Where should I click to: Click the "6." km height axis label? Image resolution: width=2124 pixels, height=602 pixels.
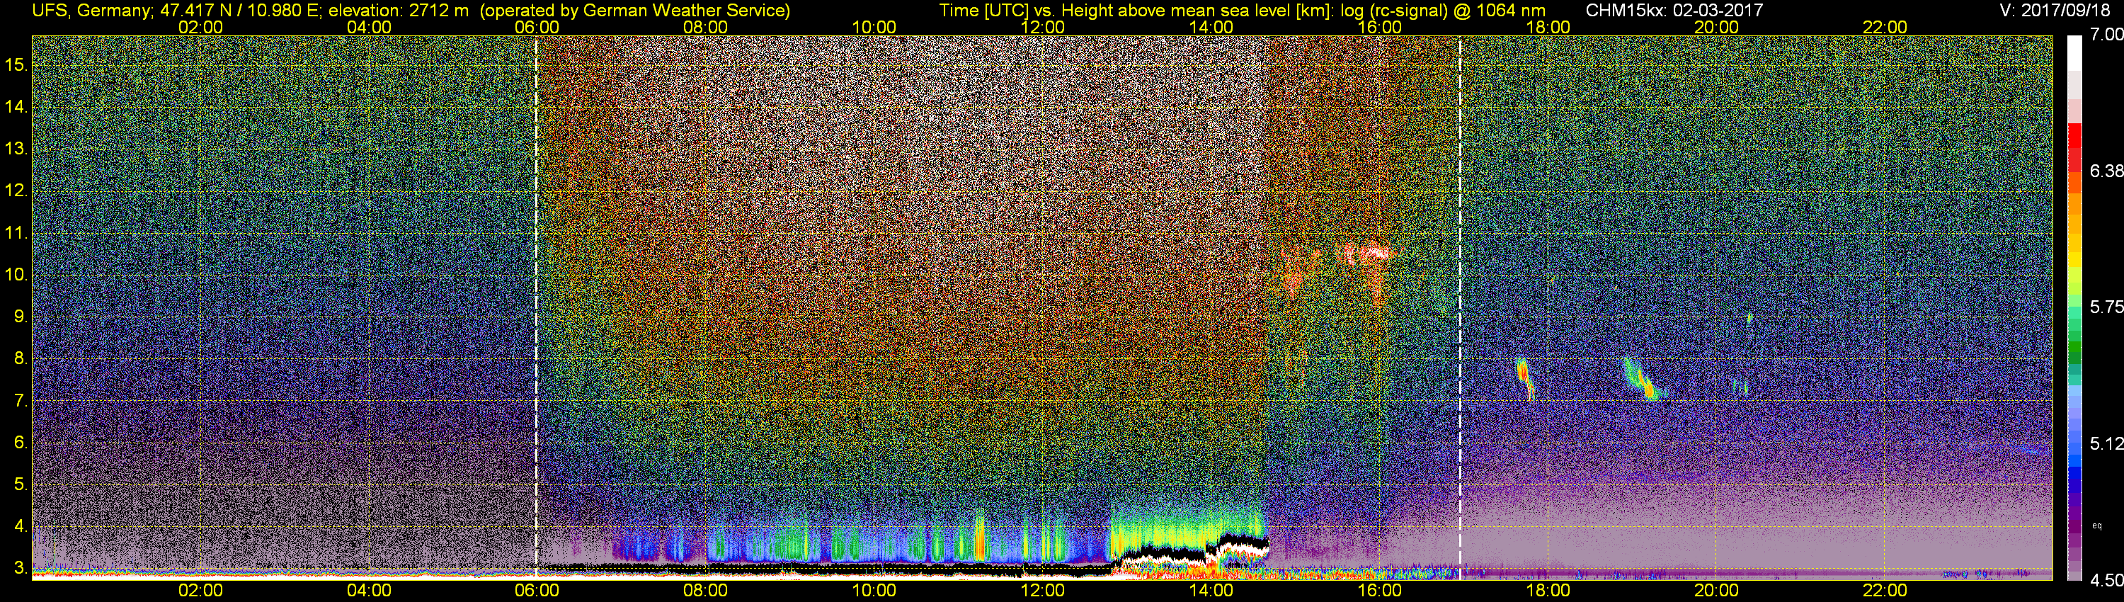tap(21, 443)
